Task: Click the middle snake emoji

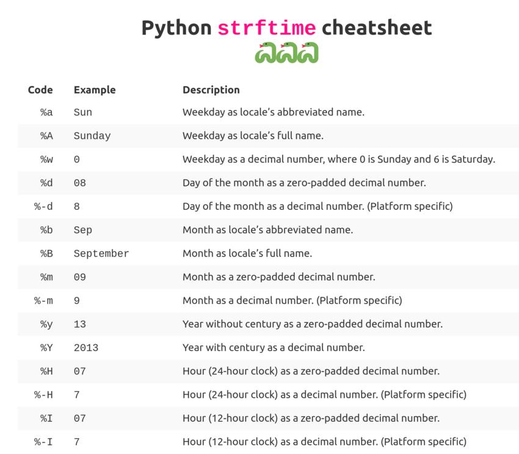Action: click(x=286, y=52)
